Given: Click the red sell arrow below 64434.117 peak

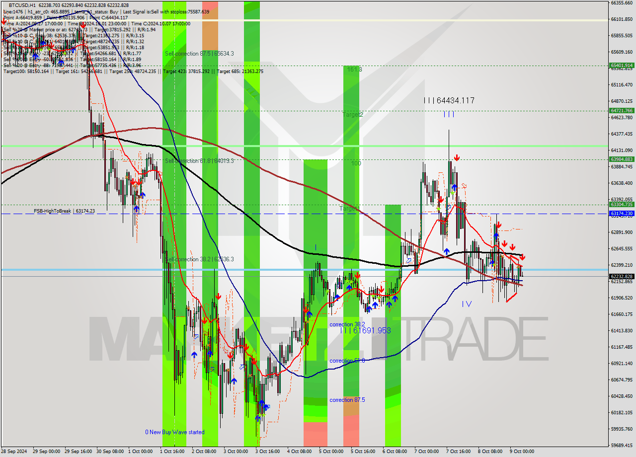Looking at the screenshot, I should pyautogui.click(x=456, y=158).
